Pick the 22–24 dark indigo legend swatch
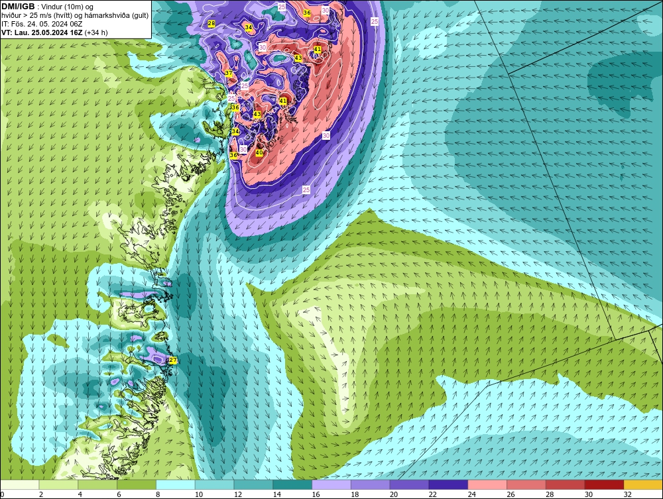Viewport: 663px width, 499px height. (x=448, y=484)
